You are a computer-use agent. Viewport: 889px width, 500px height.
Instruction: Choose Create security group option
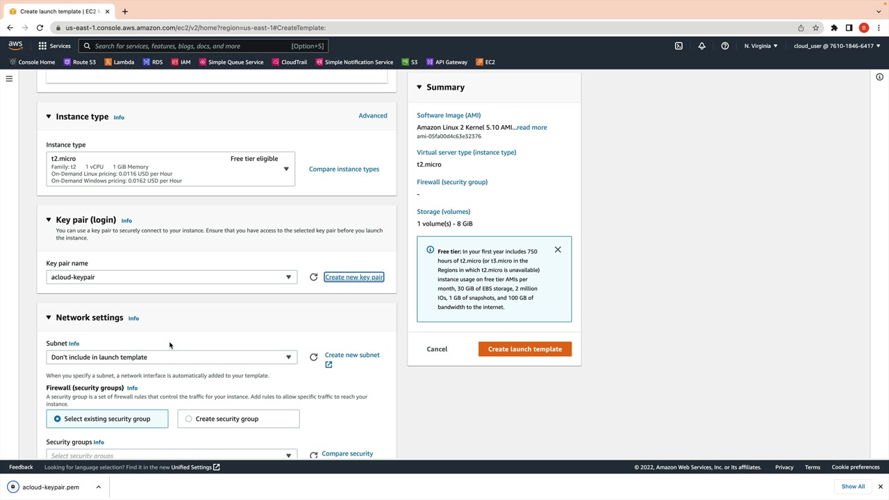238,419
